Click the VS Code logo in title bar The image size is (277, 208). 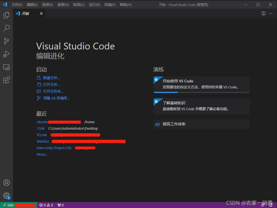(x=5, y=5)
